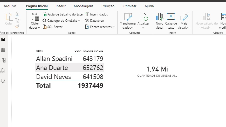This screenshot has height=127, width=226.
Task: Switch to the Inserir tab
Action: pyautogui.click(x=60, y=6)
